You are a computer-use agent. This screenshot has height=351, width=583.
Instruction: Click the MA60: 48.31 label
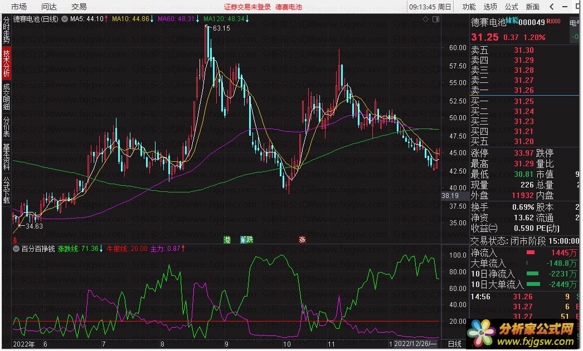click(178, 18)
